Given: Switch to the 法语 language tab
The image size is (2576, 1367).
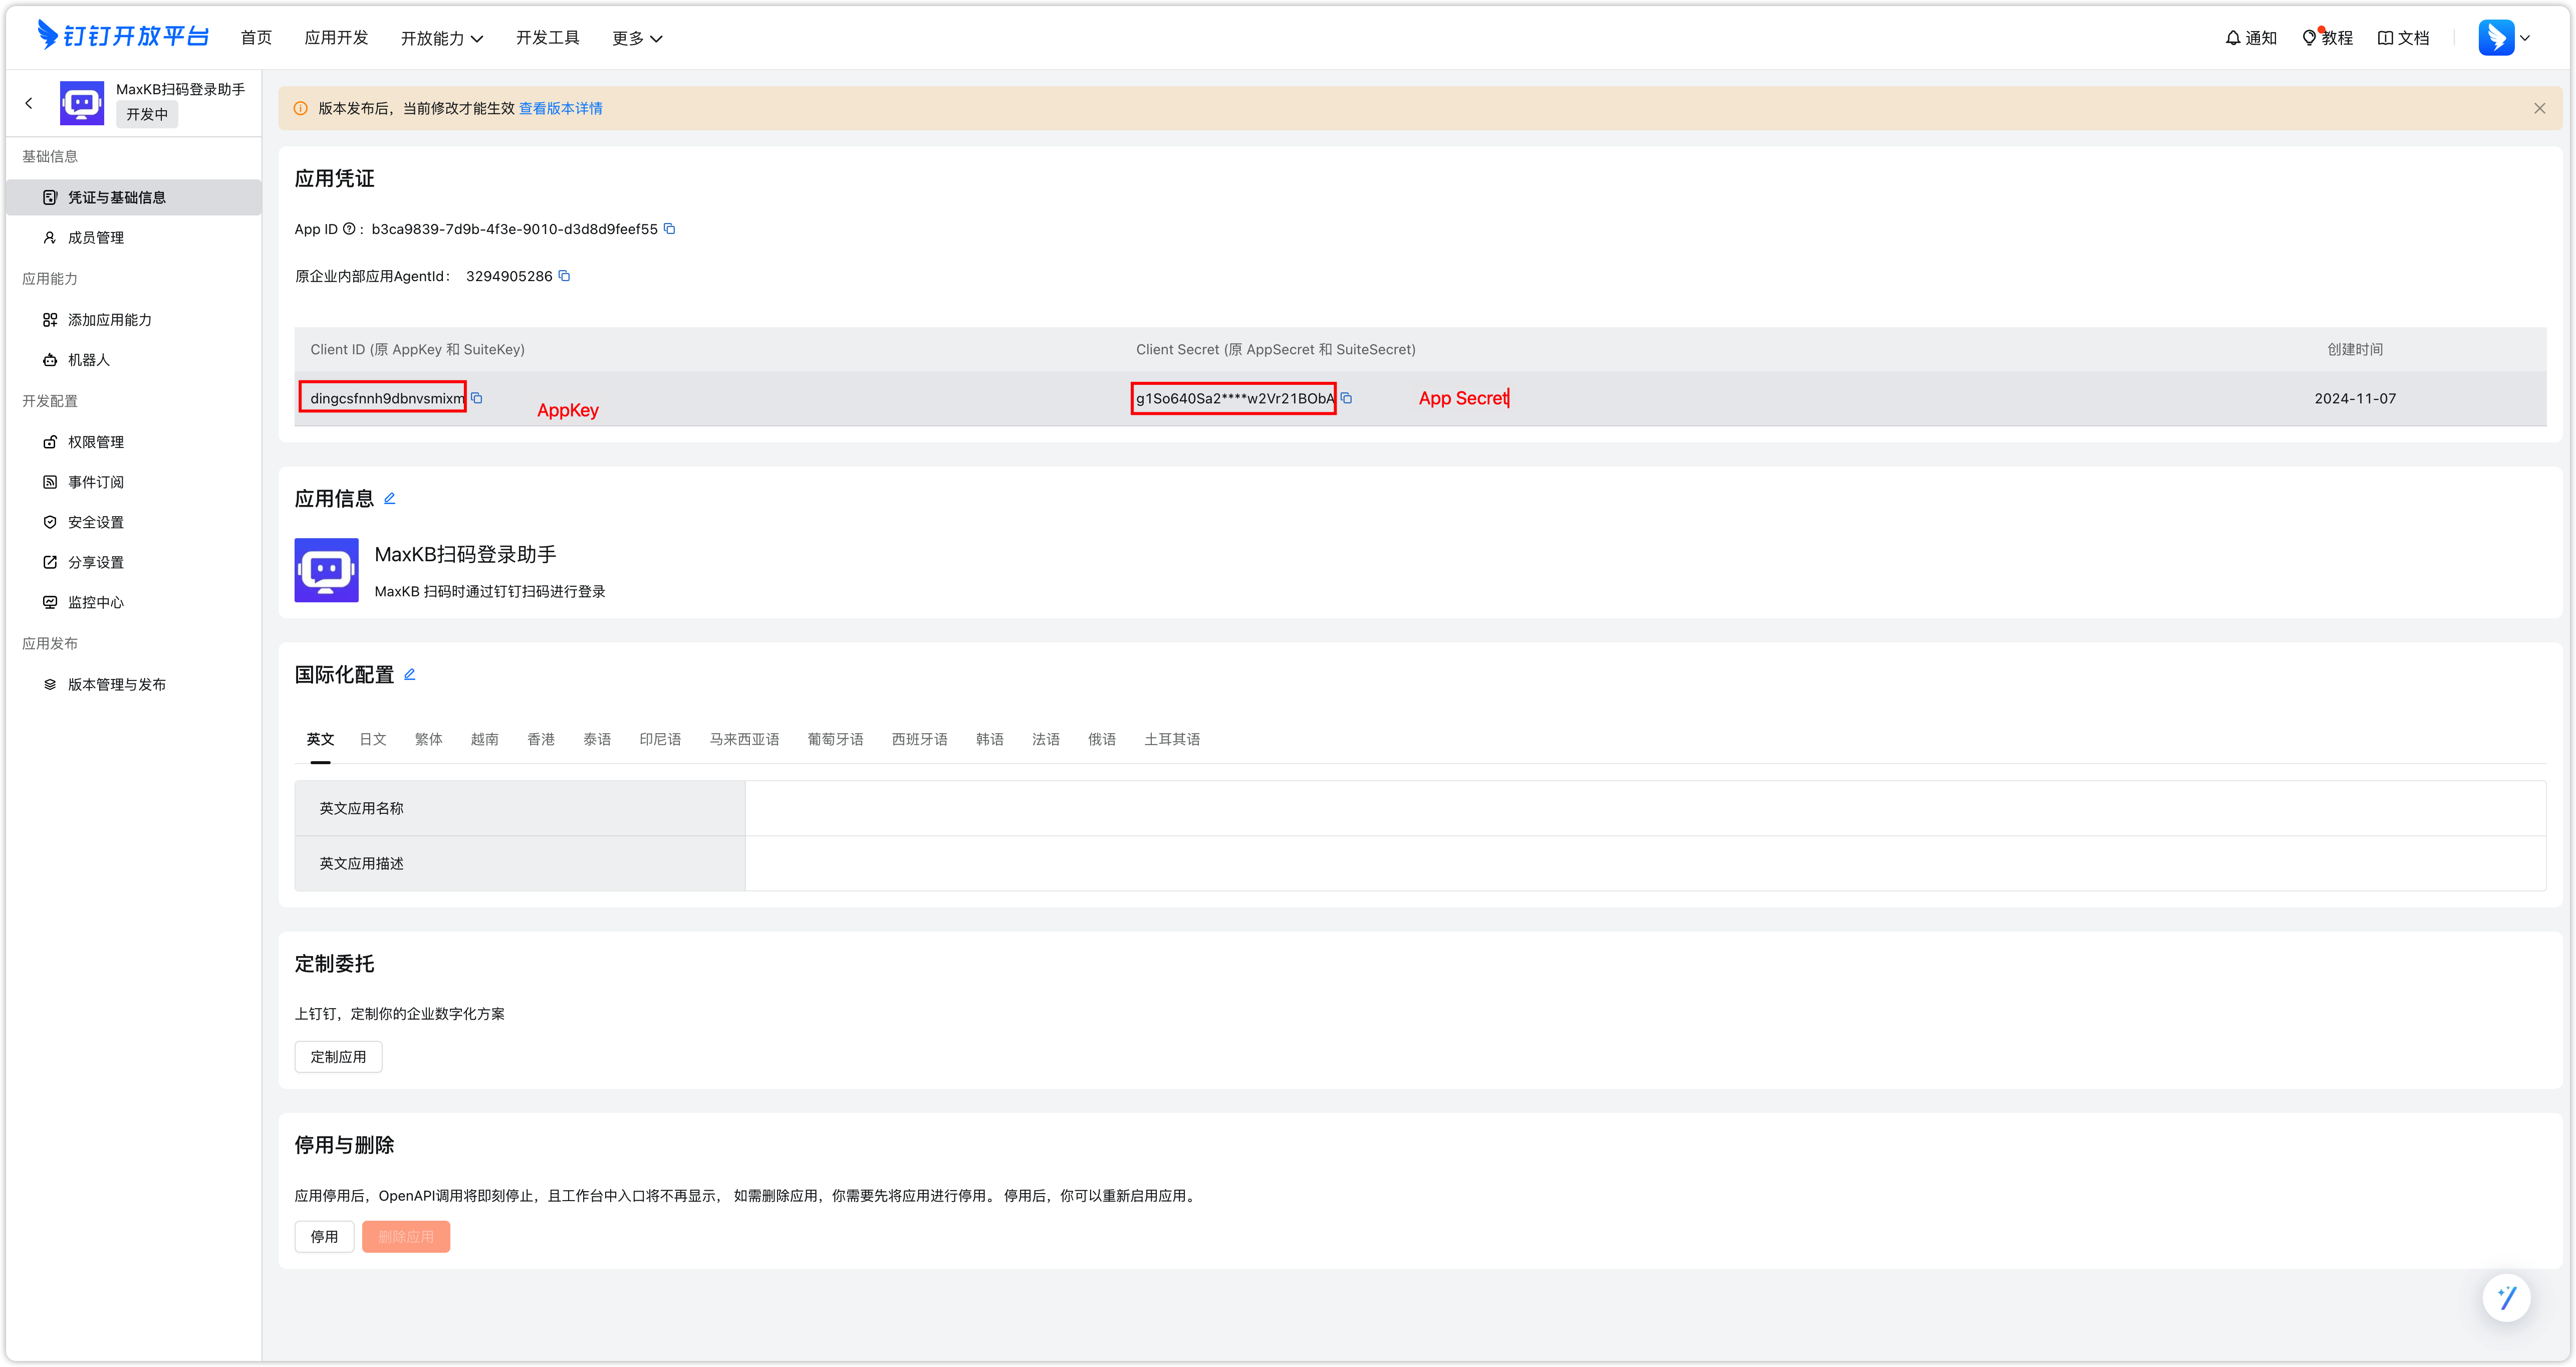Looking at the screenshot, I should coord(1045,739).
